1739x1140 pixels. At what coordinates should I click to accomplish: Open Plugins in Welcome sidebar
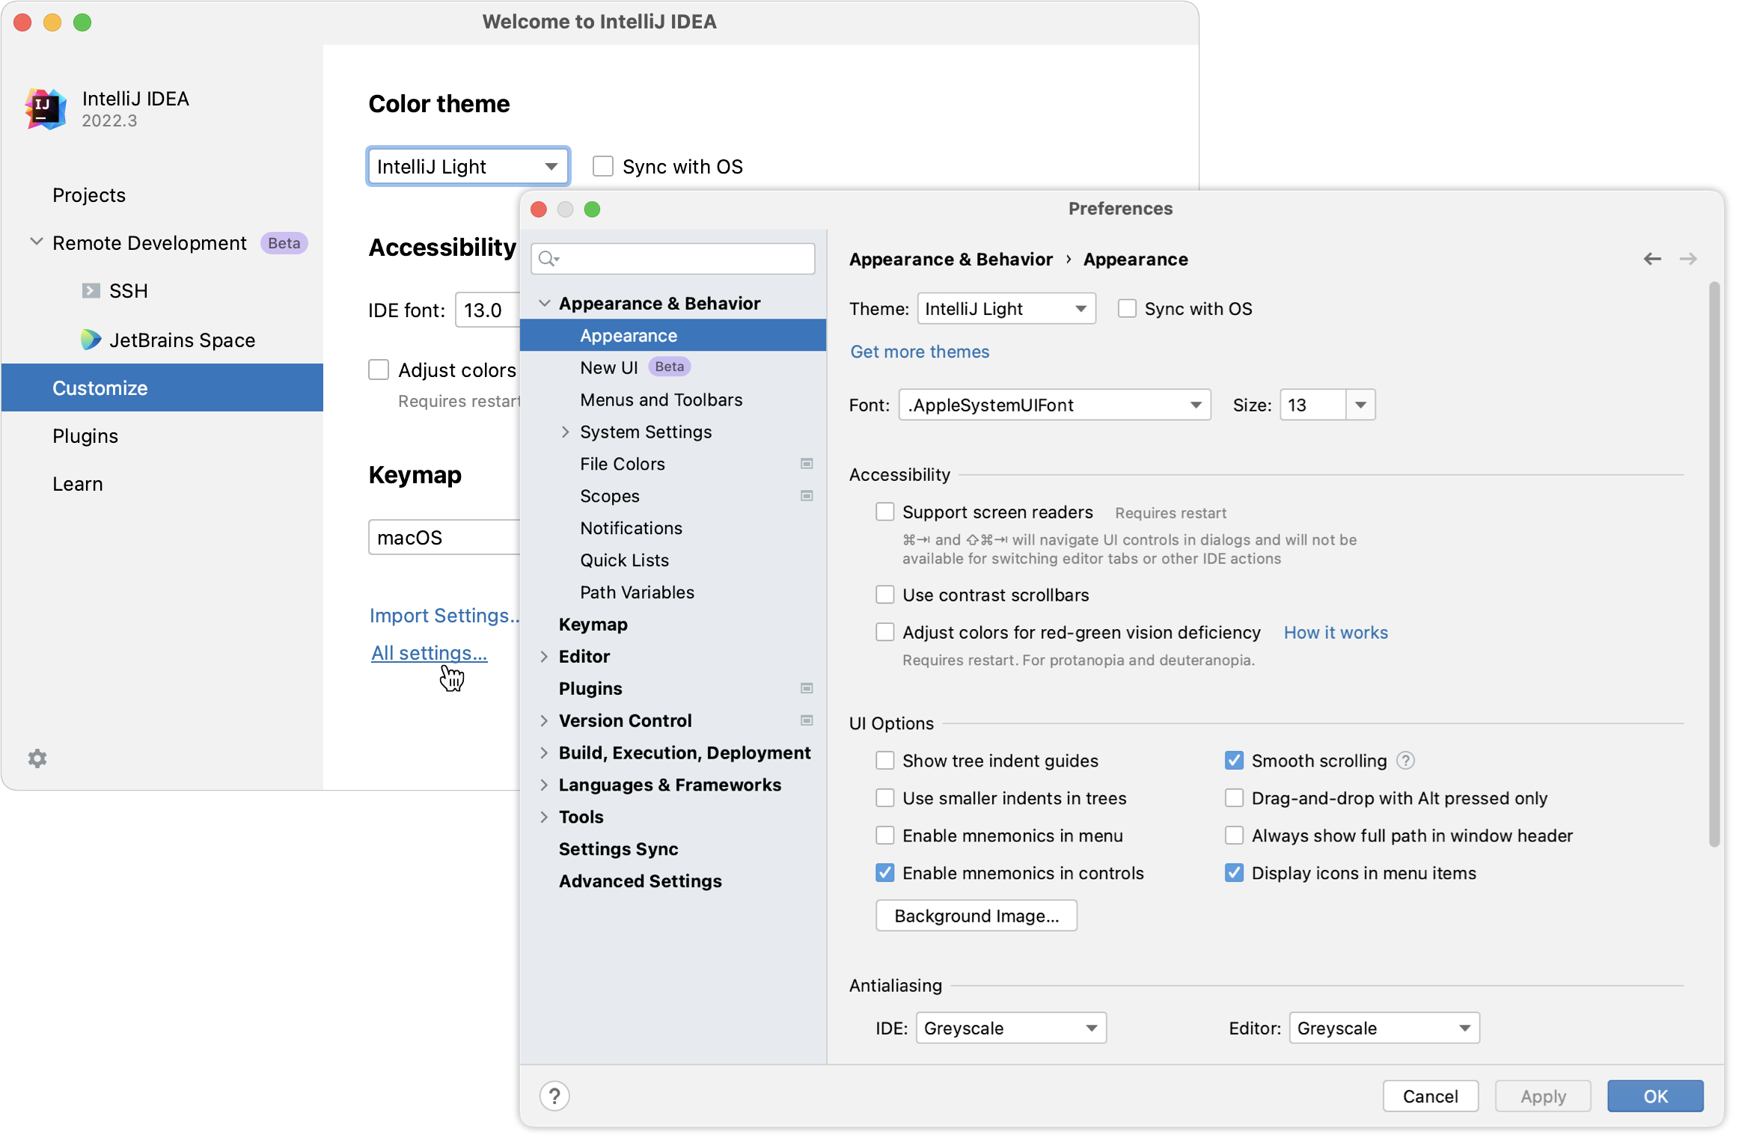pyautogui.click(x=162, y=435)
